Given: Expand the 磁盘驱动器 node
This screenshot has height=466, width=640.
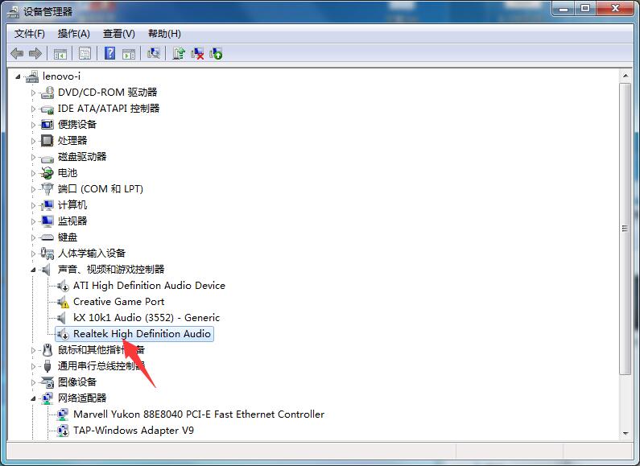Looking at the screenshot, I should (x=34, y=157).
